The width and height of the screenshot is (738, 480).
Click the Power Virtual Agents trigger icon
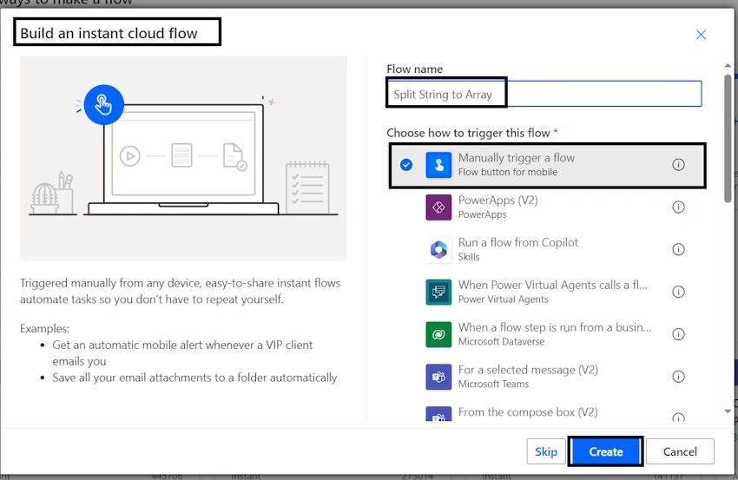point(438,292)
